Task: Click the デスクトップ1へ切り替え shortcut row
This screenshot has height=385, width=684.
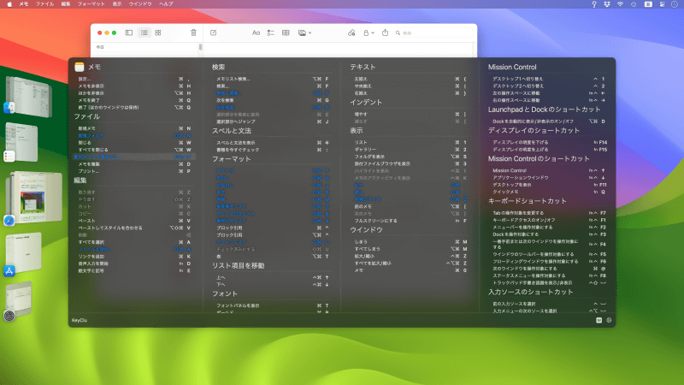Action: (x=549, y=79)
